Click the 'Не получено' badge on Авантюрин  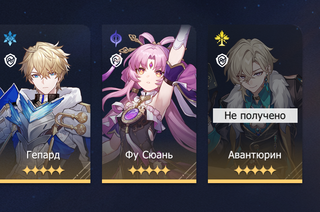click(x=255, y=116)
